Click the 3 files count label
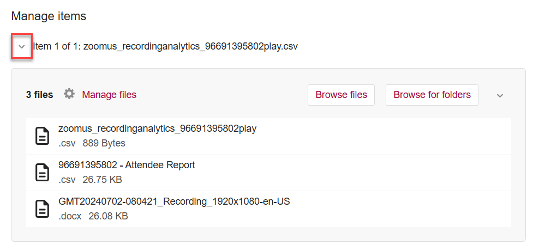Image resolution: width=533 pixels, height=245 pixels. [39, 95]
